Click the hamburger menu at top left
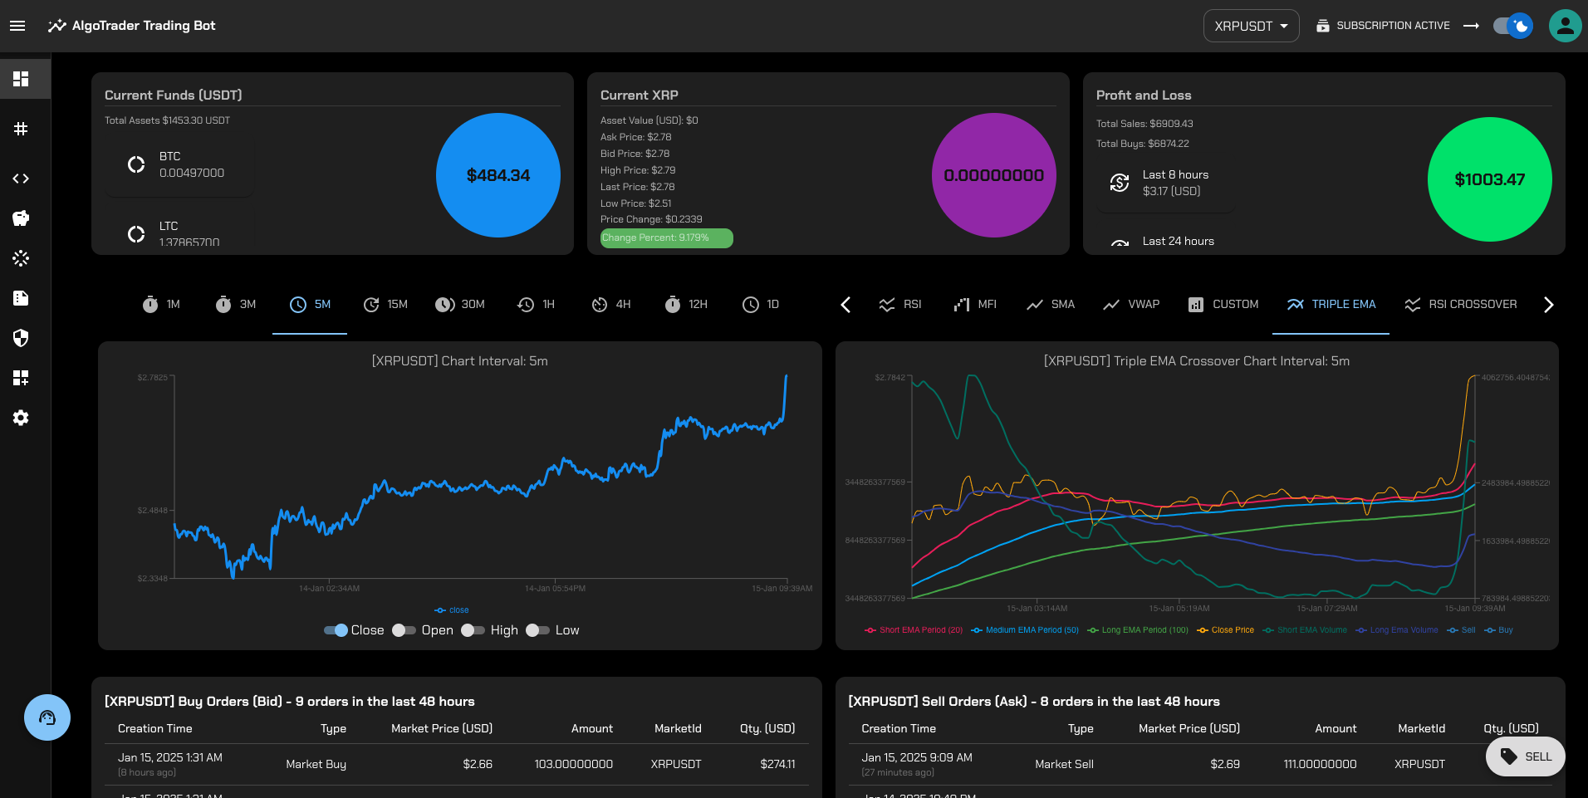Viewport: 1588px width, 798px height. click(x=17, y=26)
